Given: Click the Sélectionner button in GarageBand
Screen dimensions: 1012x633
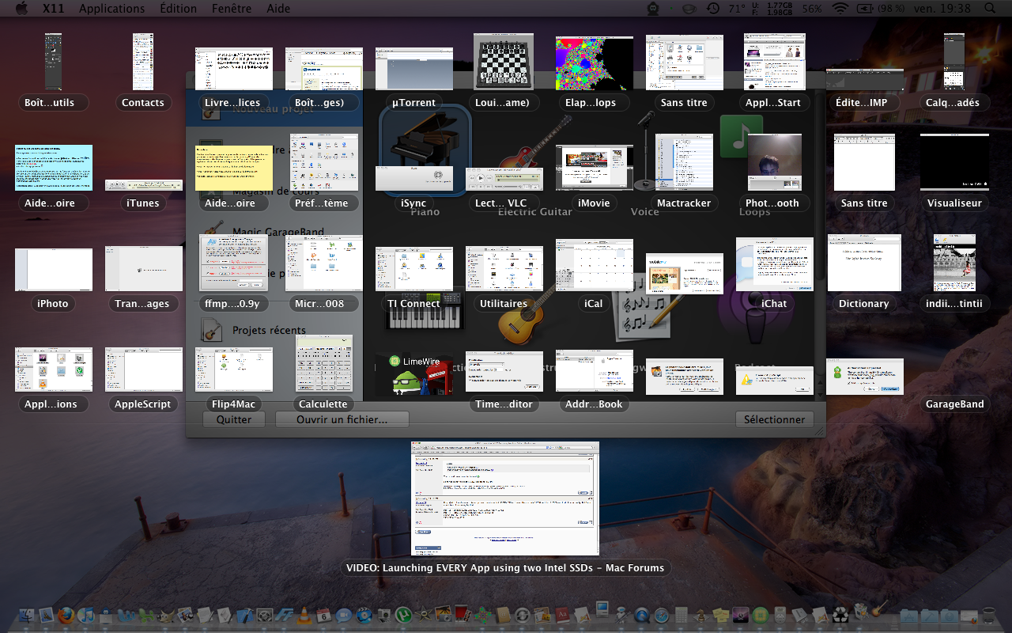Looking at the screenshot, I should coord(774,419).
